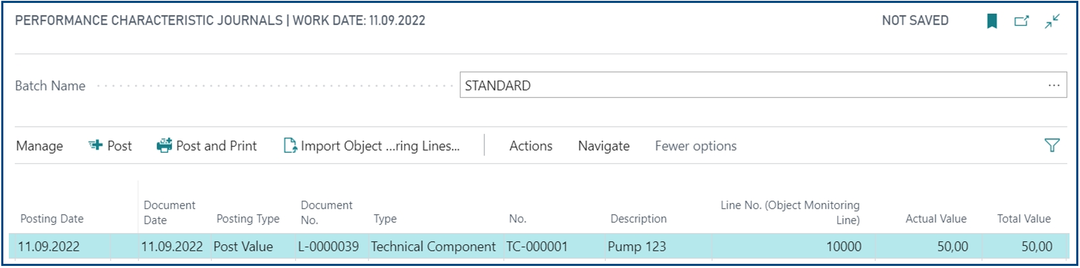Open the Actions menu

(x=531, y=146)
